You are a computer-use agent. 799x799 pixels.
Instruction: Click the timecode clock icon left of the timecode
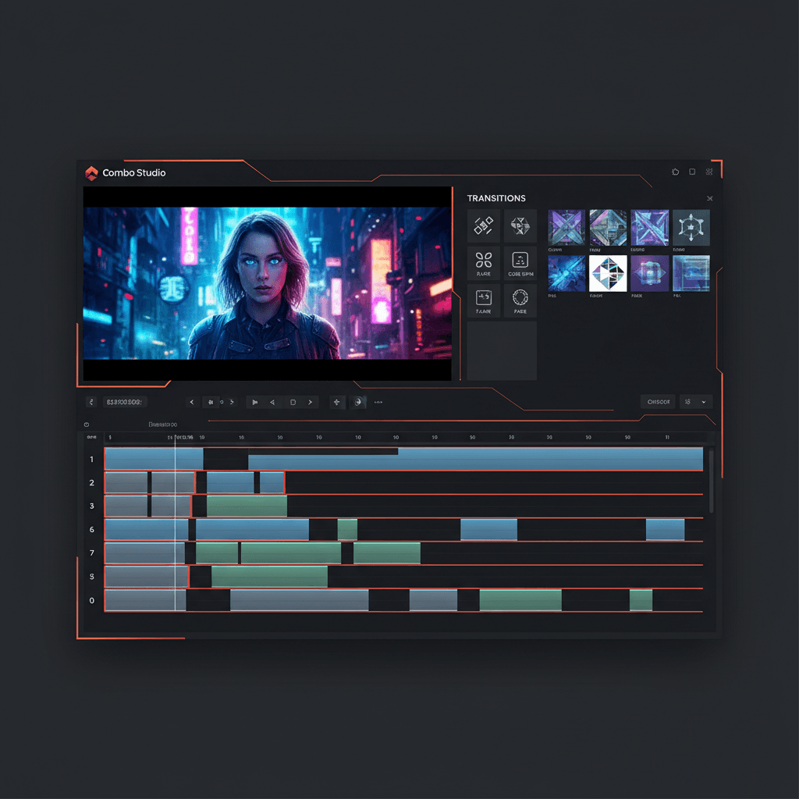click(91, 402)
